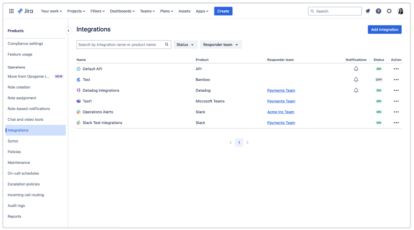The image size is (414, 230).
Task: Click the Microsoft Teams icon beside Test1
Action: point(78,101)
